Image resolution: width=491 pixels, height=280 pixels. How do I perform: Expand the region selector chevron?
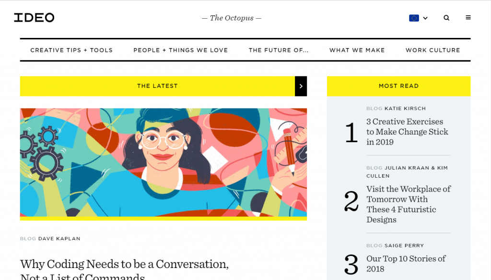coord(425,18)
